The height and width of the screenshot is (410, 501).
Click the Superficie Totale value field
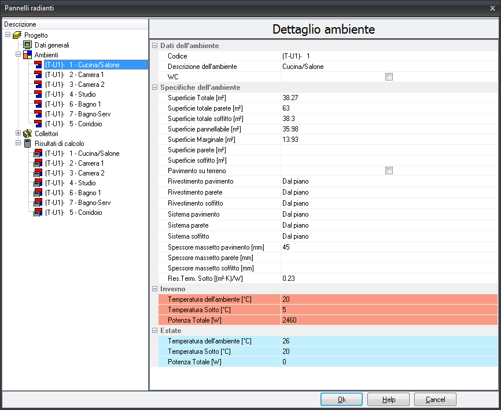pos(388,98)
